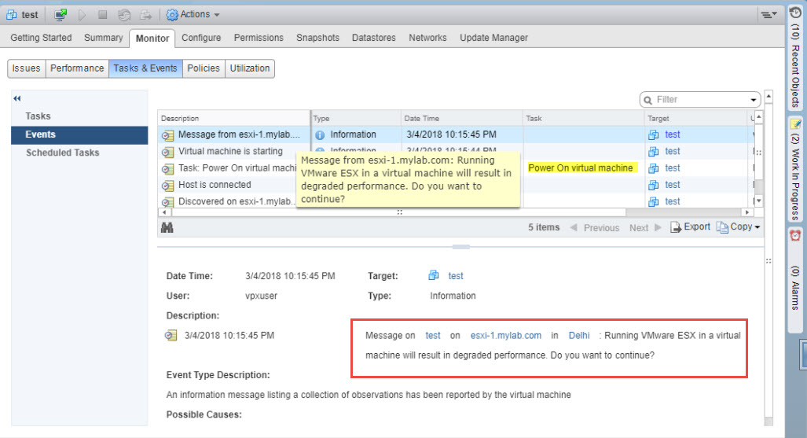Select the Performance sub-tab

coord(77,68)
